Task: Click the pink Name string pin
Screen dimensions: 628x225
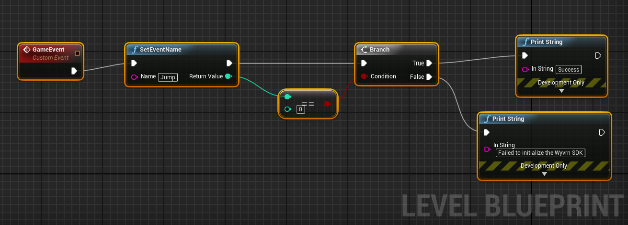Action: click(134, 77)
